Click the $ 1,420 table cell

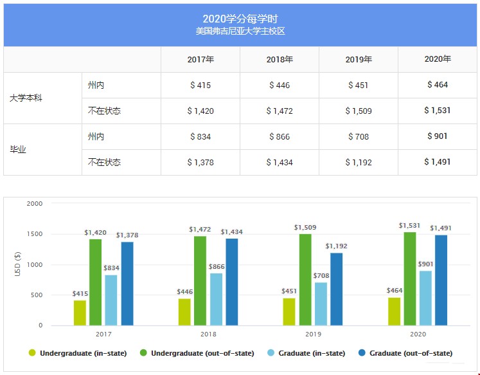200,111
